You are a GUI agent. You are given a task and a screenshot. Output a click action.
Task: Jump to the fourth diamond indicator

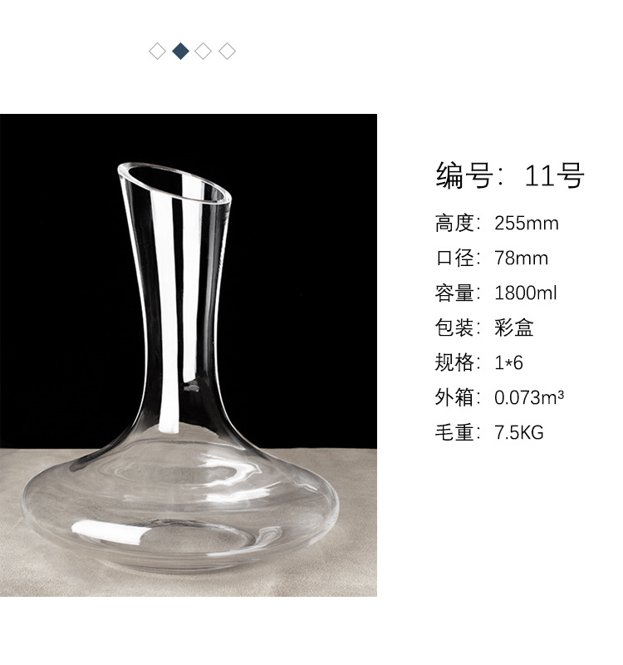[227, 51]
